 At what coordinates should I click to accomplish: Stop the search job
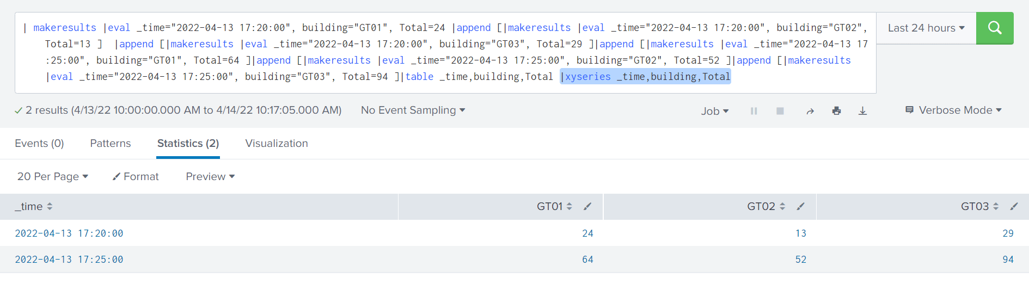[x=780, y=111]
